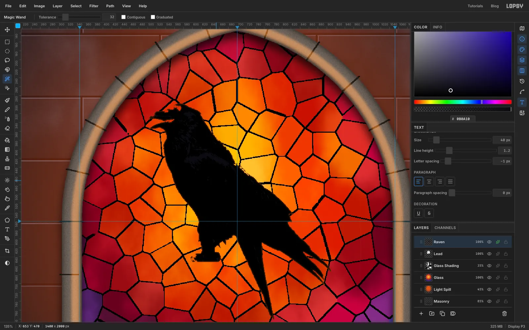This screenshot has height=330, width=529.
Task: Select the Clone Stamp tool
Action: (x=7, y=159)
